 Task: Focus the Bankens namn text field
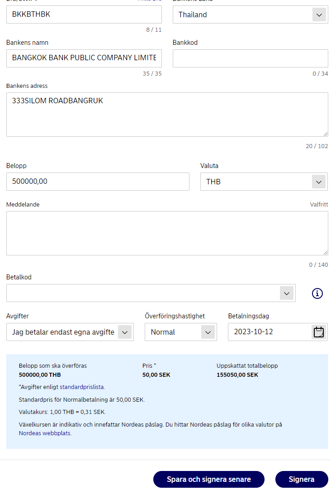point(84,58)
